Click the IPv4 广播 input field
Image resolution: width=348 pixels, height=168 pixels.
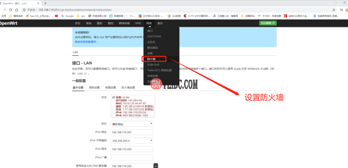[x=132, y=157]
